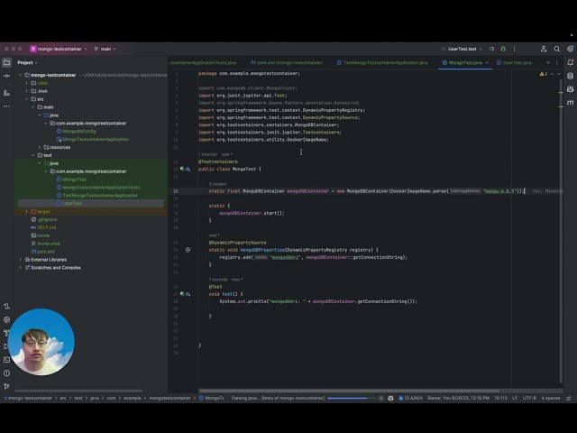
Task: Open MongodbConfig class in tree
Action: point(78,131)
